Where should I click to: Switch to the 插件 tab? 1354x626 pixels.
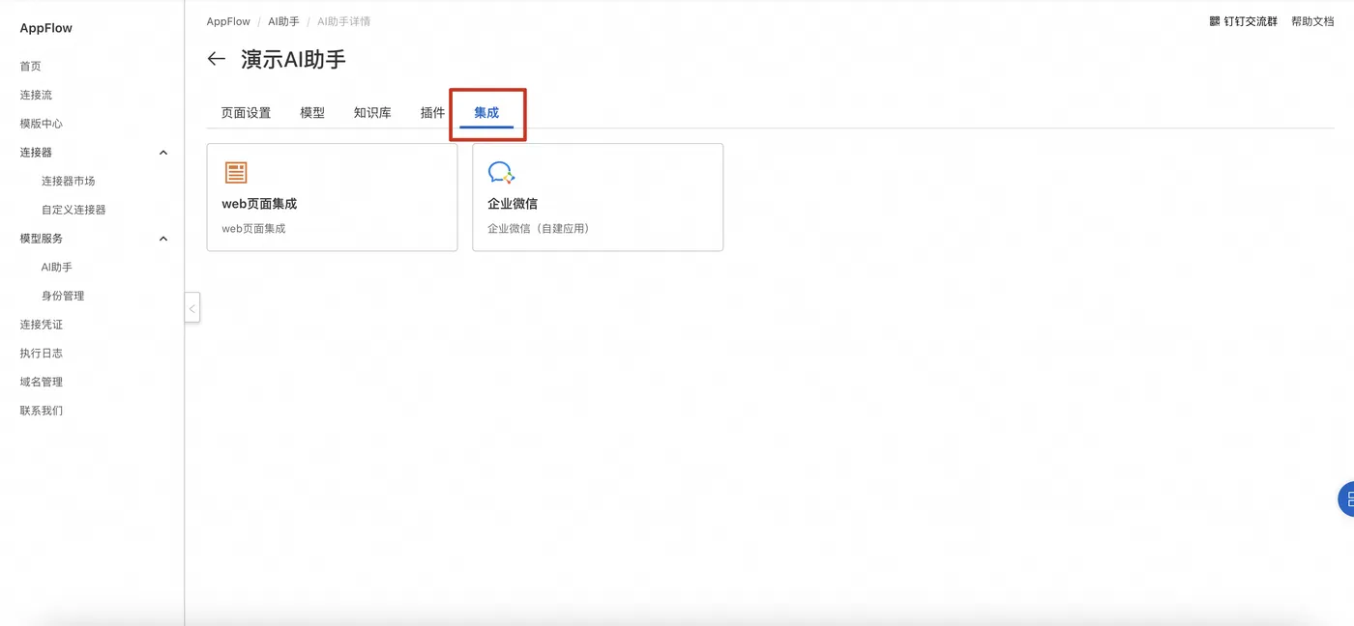point(432,113)
